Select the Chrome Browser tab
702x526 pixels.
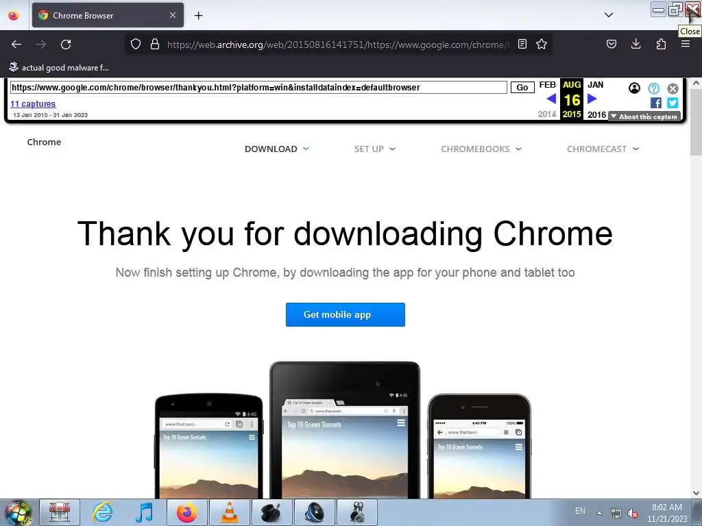point(108,15)
